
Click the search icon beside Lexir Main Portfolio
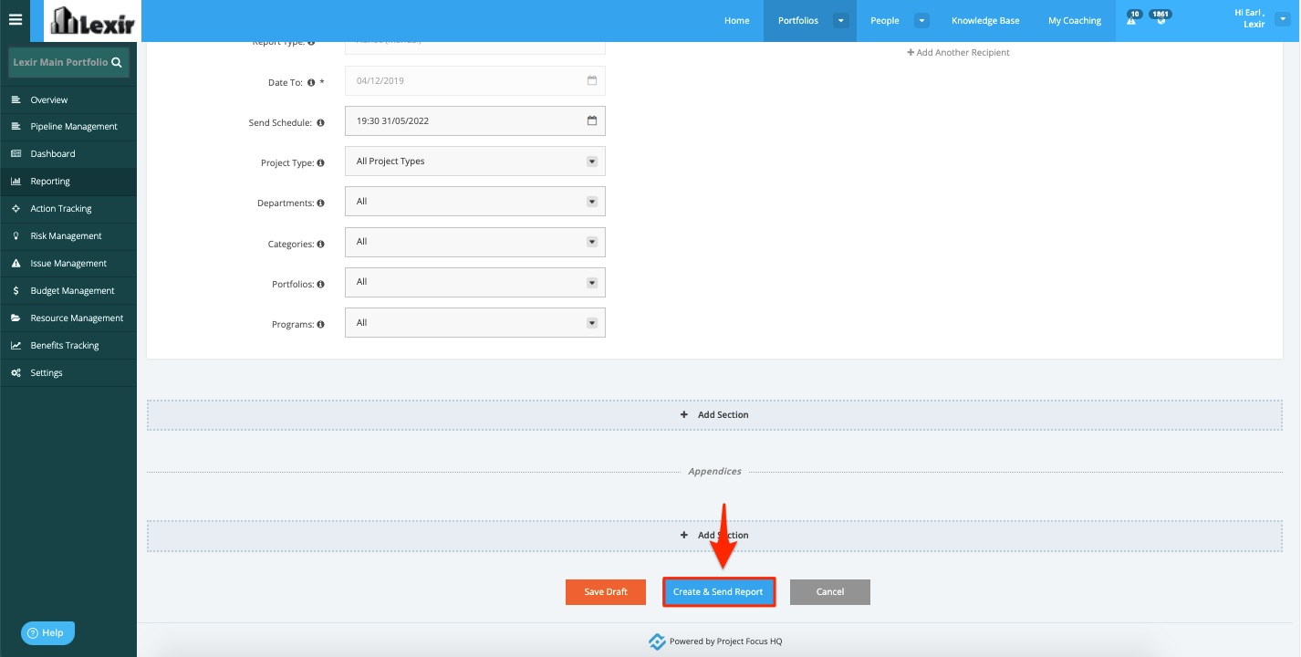pyautogui.click(x=116, y=63)
